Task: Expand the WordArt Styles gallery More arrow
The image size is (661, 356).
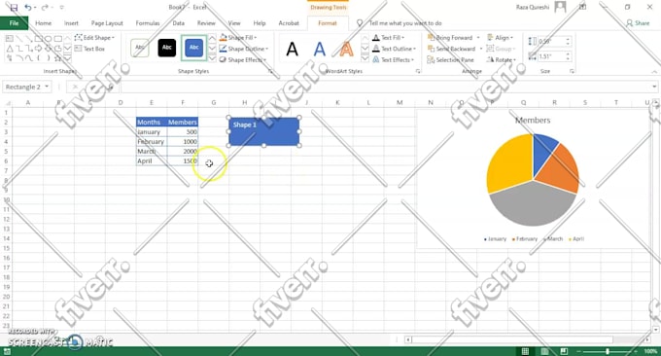Action: click(x=365, y=58)
